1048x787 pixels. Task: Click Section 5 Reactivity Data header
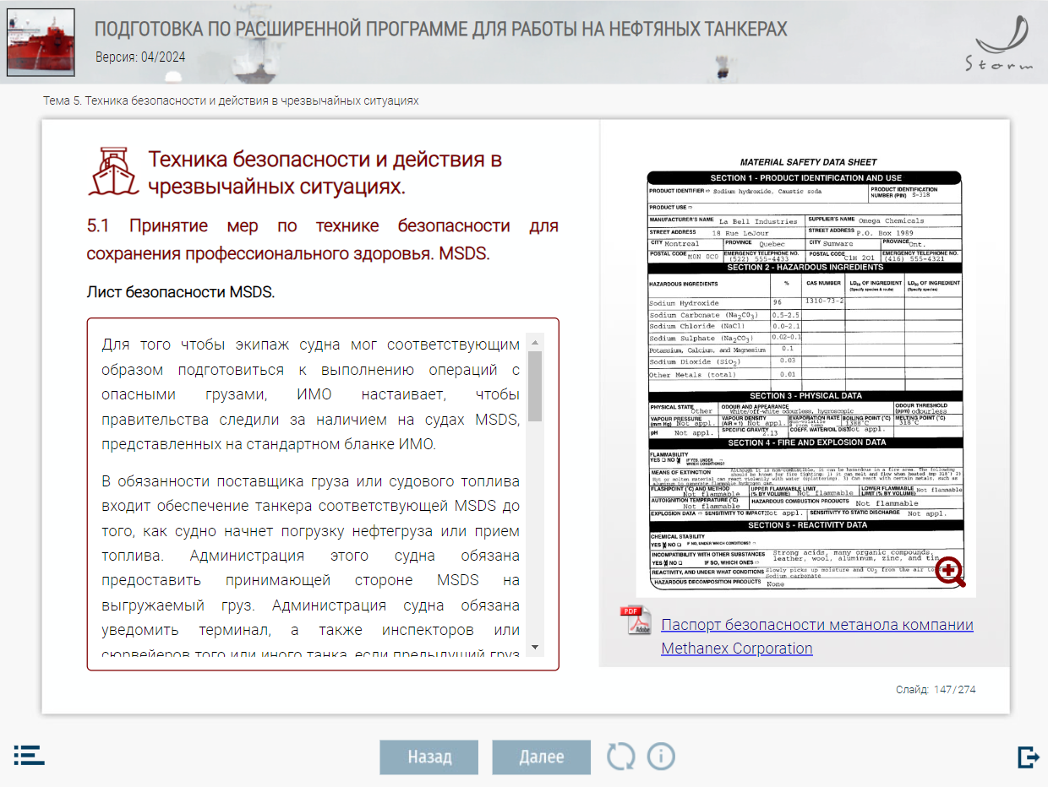(805, 524)
